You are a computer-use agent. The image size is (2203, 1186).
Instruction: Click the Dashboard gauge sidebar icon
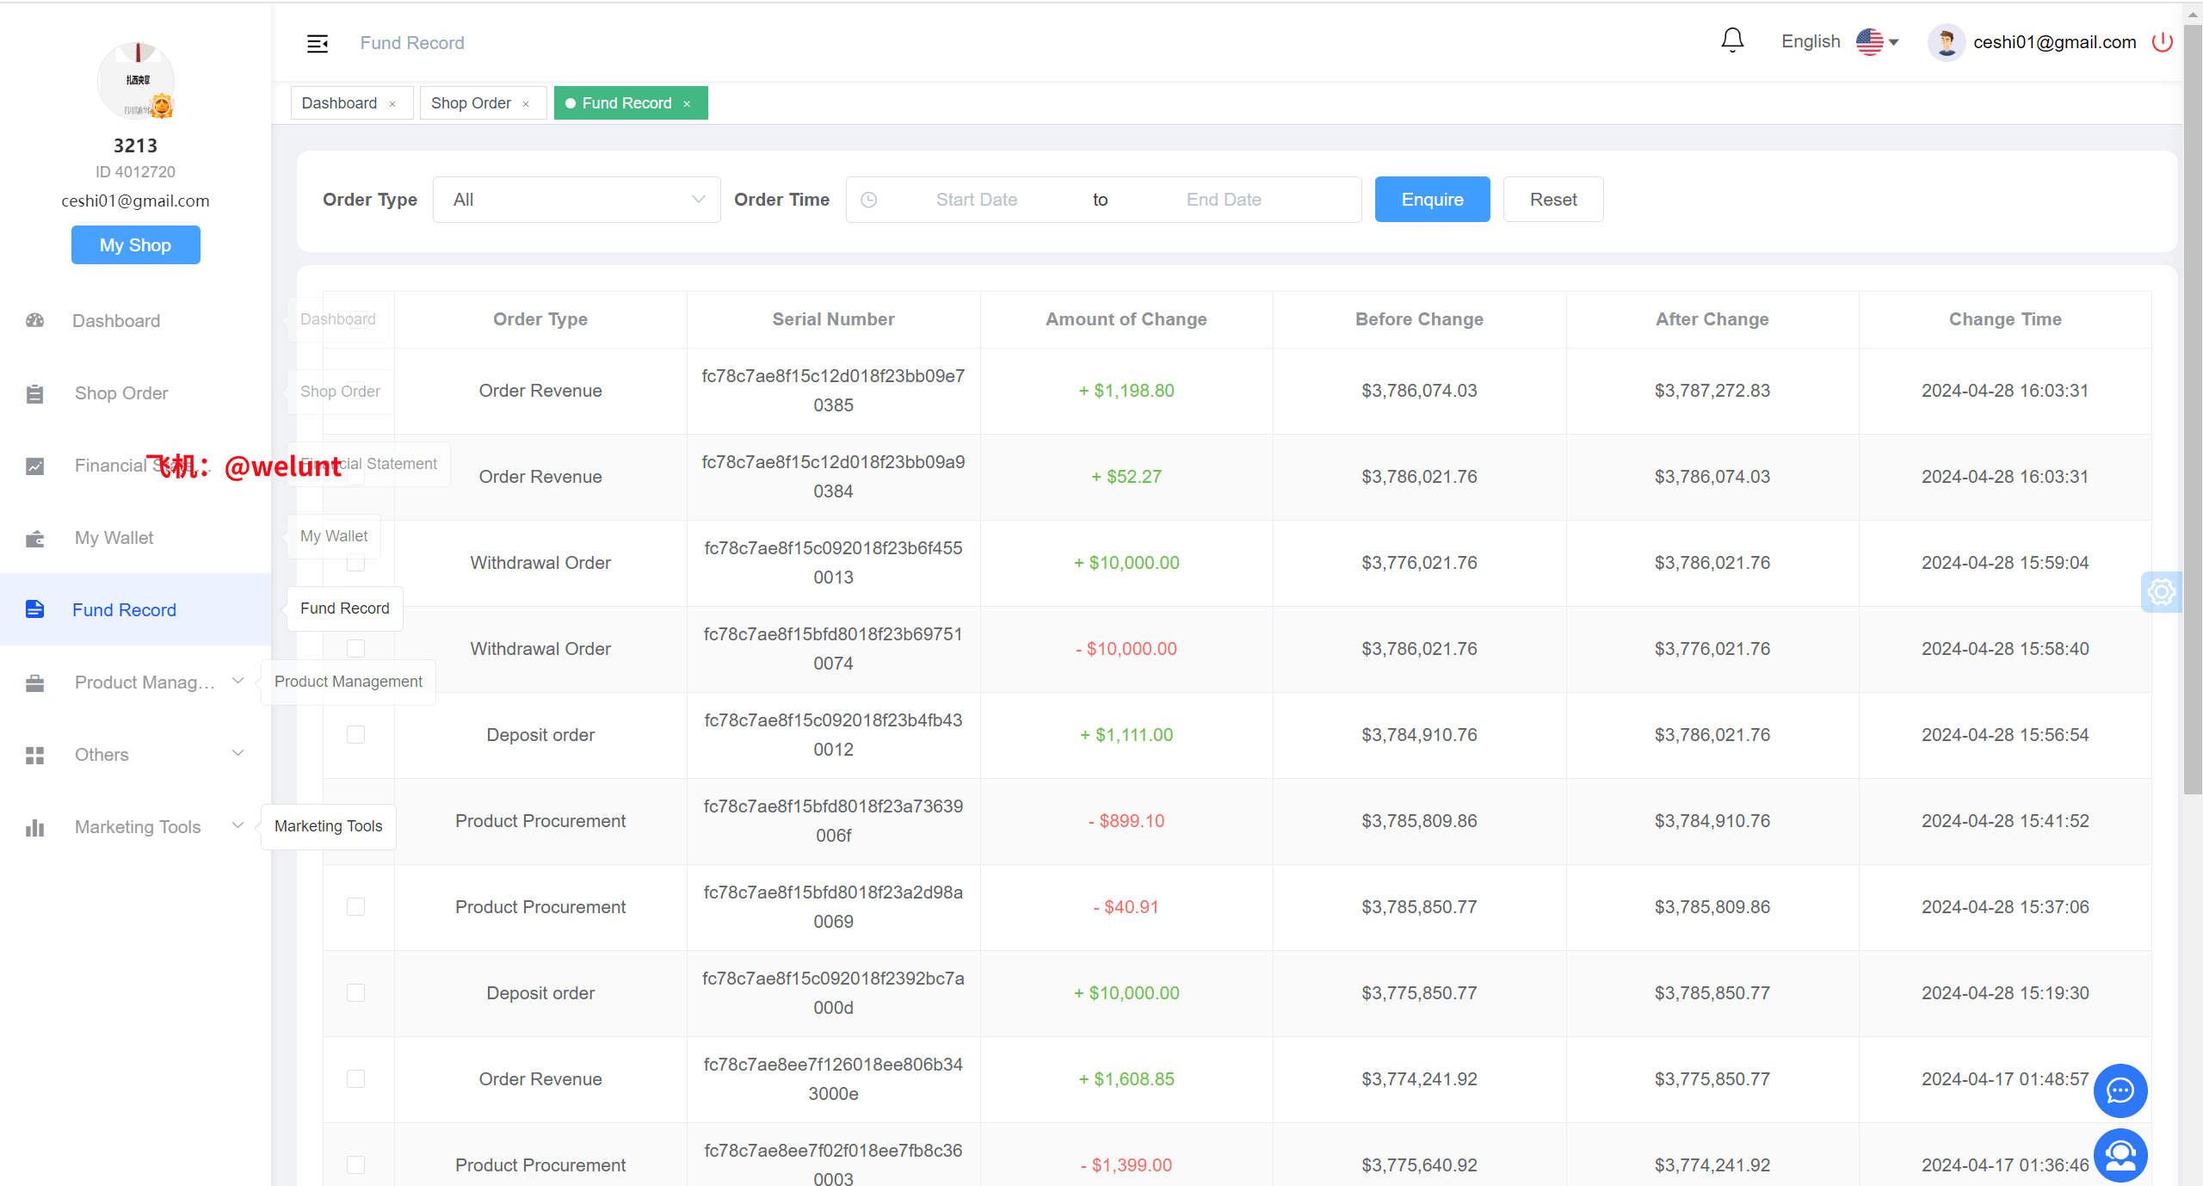35,321
